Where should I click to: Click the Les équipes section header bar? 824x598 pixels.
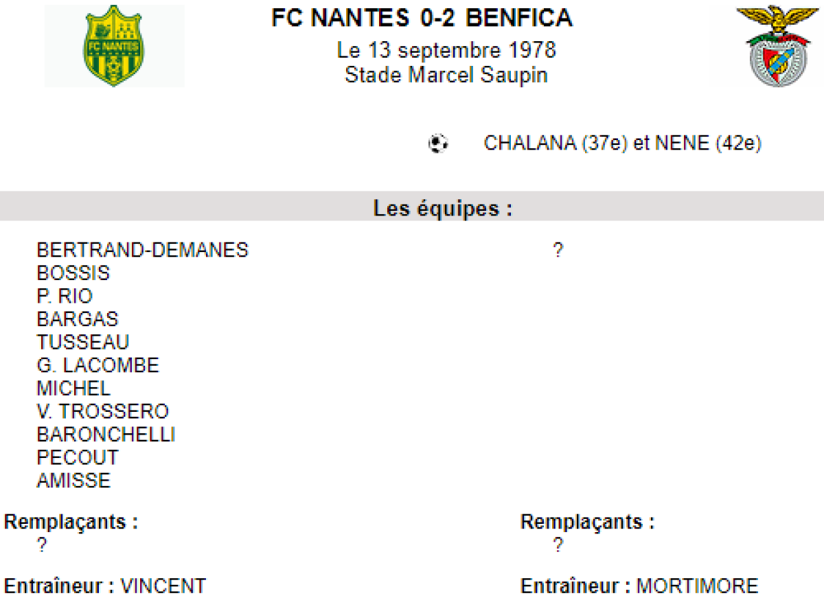(412, 206)
